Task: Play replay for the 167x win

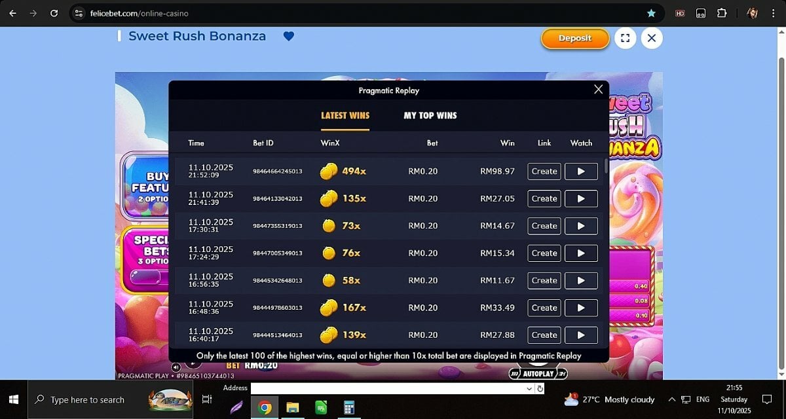Action: (580, 308)
